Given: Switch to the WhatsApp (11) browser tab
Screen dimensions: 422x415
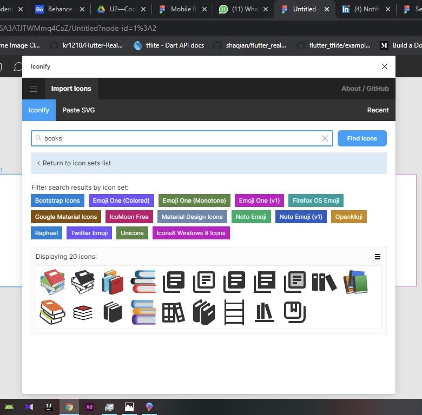Looking at the screenshot, I should point(243,9).
